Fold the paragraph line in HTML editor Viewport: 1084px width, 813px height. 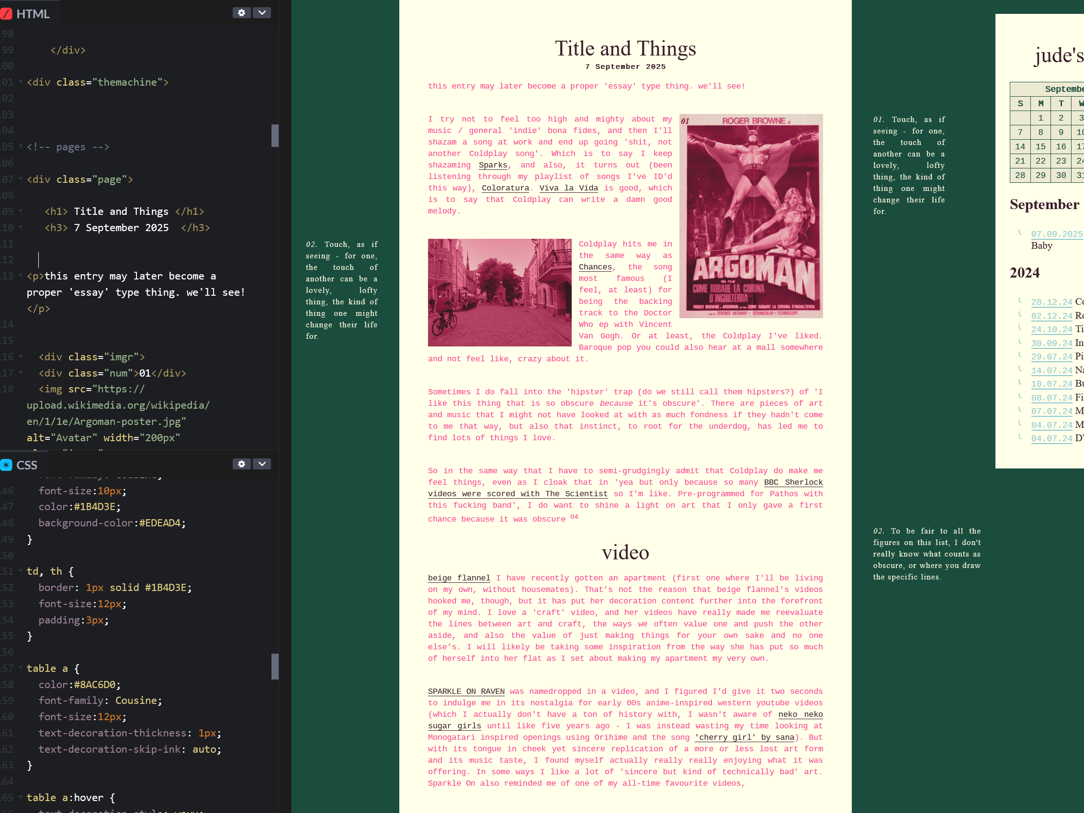pyautogui.click(x=21, y=276)
